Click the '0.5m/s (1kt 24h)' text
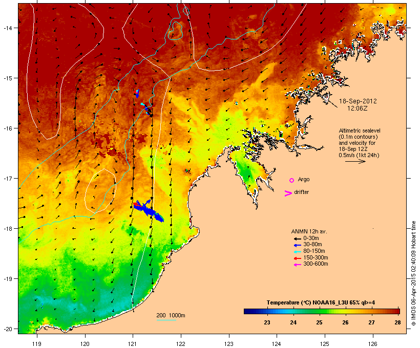 359,155
